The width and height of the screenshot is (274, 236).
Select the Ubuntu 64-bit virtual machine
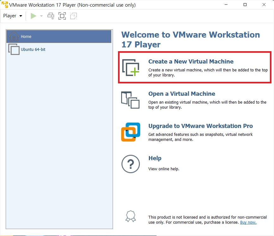(x=59, y=49)
